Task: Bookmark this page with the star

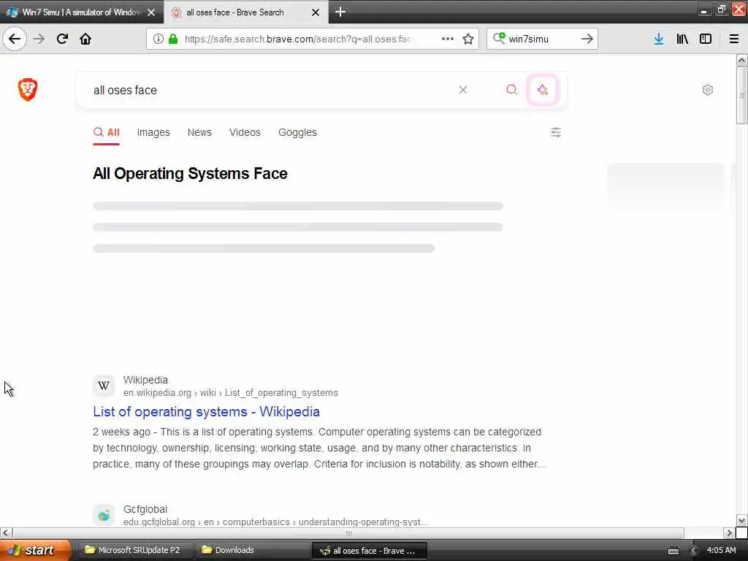Action: coord(468,39)
